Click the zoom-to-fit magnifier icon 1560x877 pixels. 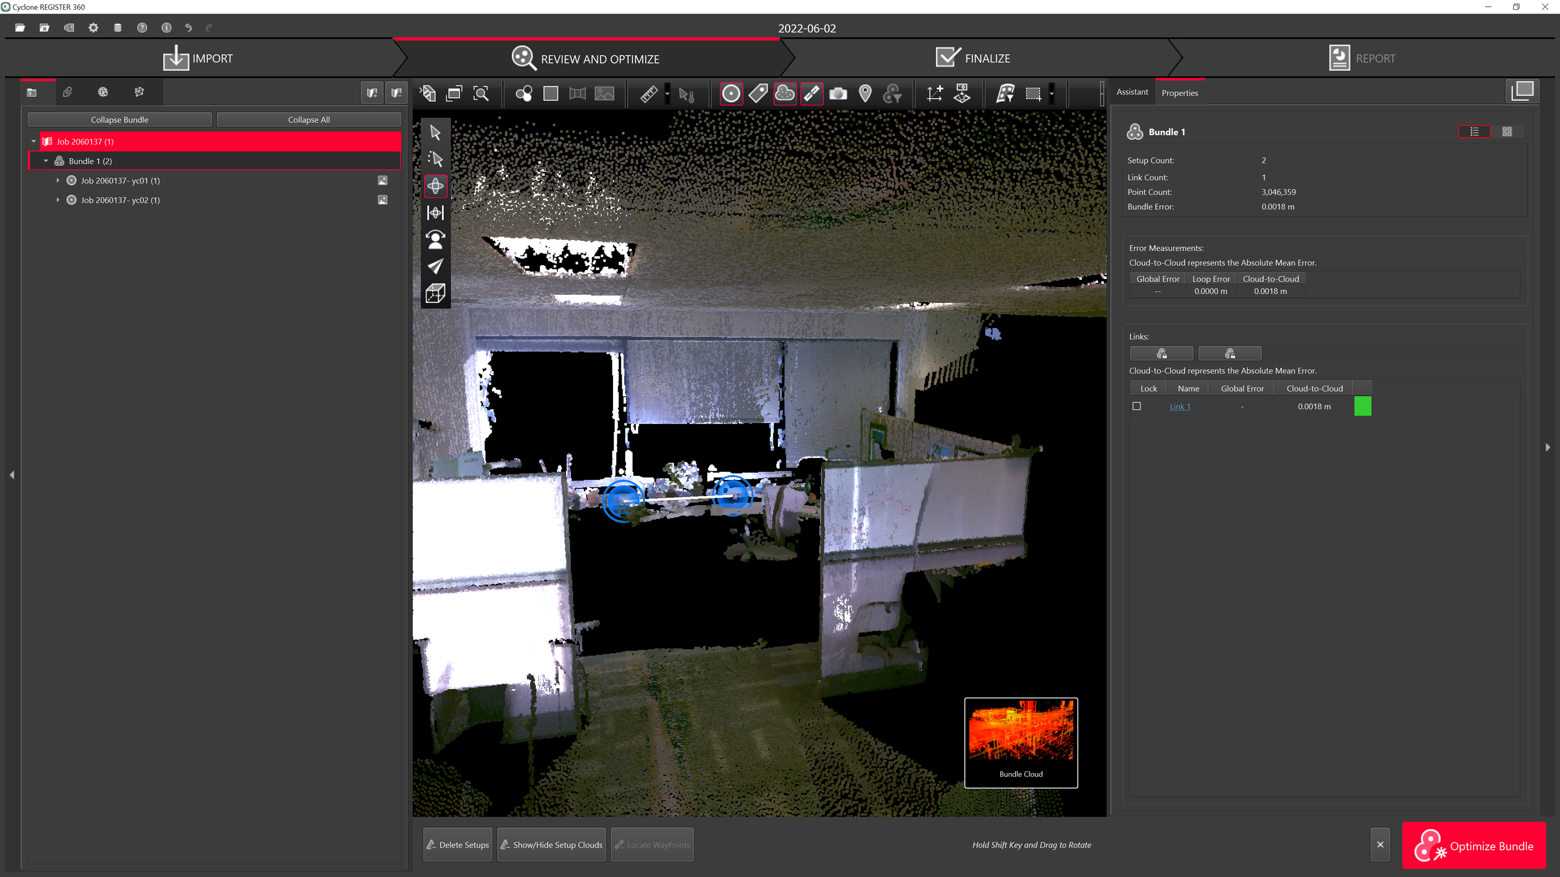point(481,94)
